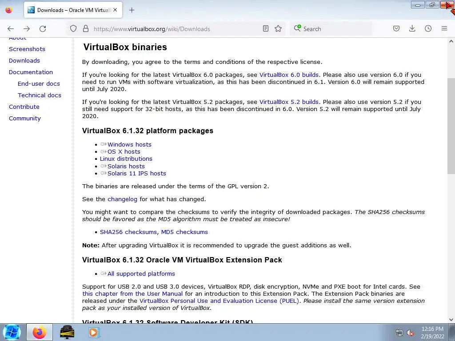Open Downloads in the sidebar

tap(24, 60)
